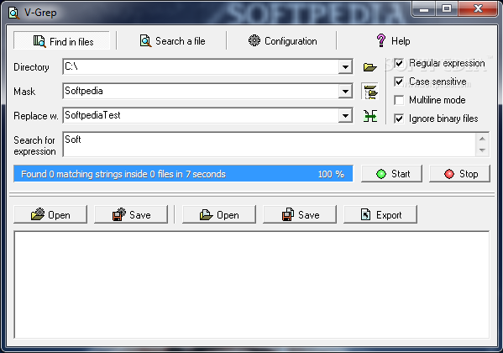This screenshot has height=353, width=503.
Task: Click the browse directory folder icon
Action: point(369,67)
